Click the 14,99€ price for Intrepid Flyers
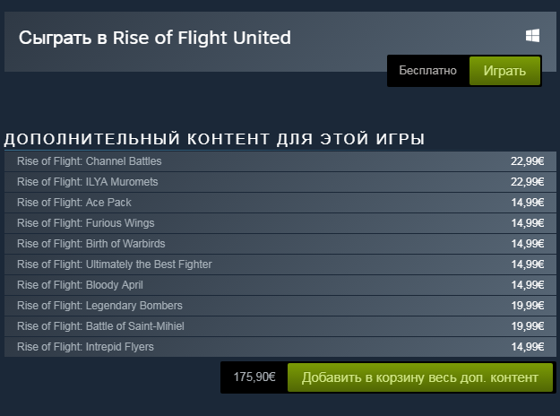This screenshot has height=416, width=560. (528, 347)
